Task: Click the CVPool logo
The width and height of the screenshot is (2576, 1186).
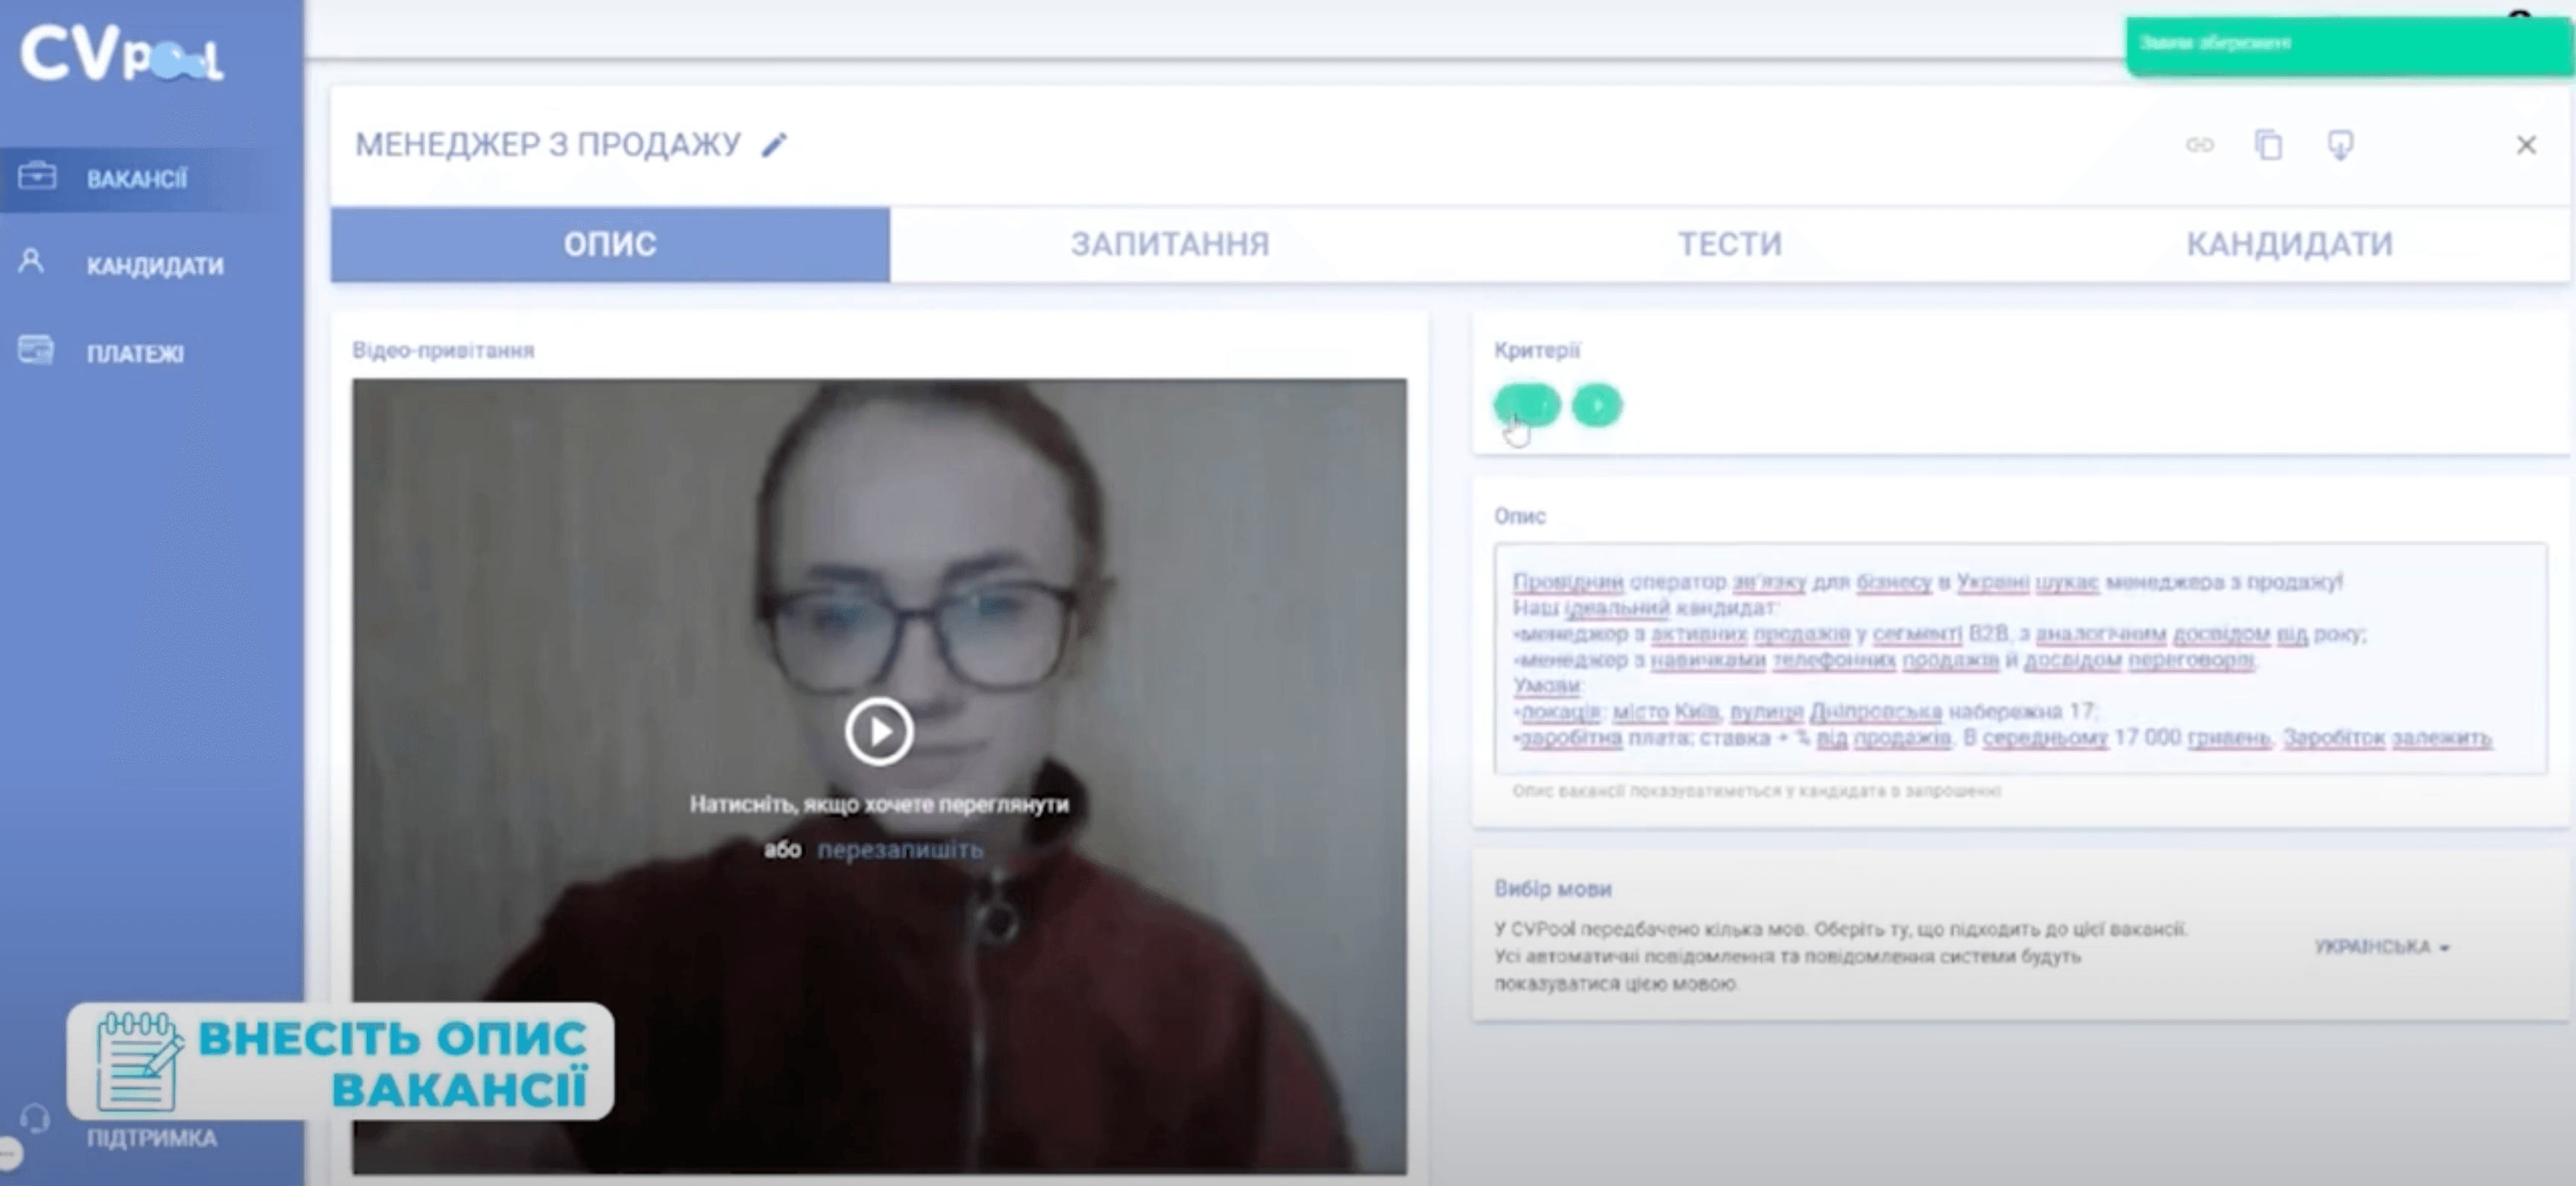Action: [121, 54]
